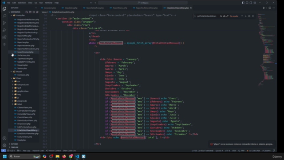Image resolution: width=284 pixels, height=160 pixels.
Task: Open the Extensions view
Action: coord(4,37)
